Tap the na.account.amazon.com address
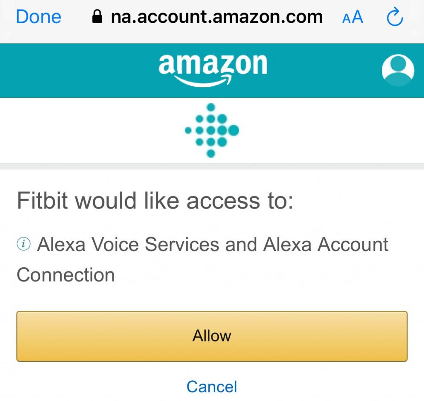 click(x=217, y=17)
